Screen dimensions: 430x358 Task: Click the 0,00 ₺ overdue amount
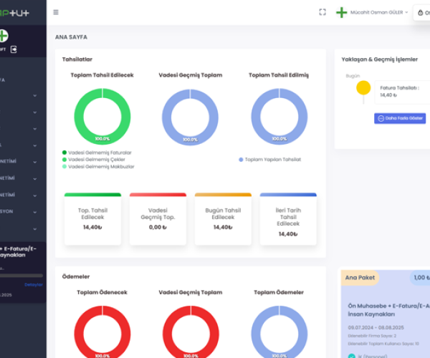point(158,227)
